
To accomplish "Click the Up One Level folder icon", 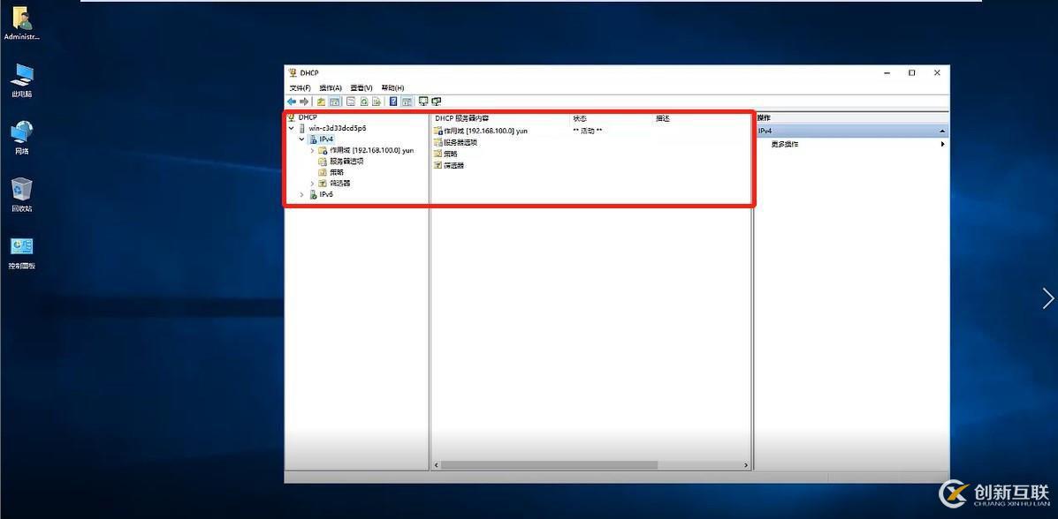I will point(321,102).
